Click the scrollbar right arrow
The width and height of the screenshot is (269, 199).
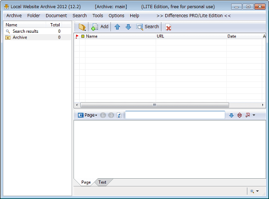pos(263,105)
